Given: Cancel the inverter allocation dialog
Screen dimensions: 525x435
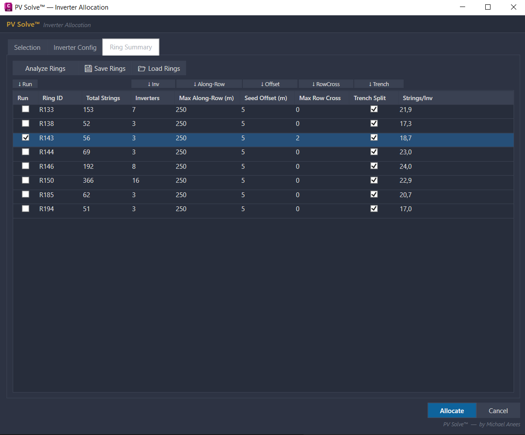Looking at the screenshot, I should (x=498, y=411).
